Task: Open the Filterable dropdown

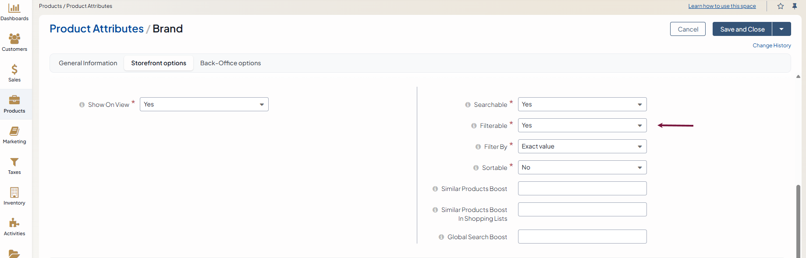Action: coord(582,125)
